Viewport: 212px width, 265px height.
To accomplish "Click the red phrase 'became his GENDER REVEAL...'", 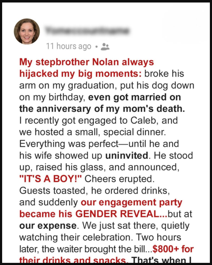I will point(93,214).
